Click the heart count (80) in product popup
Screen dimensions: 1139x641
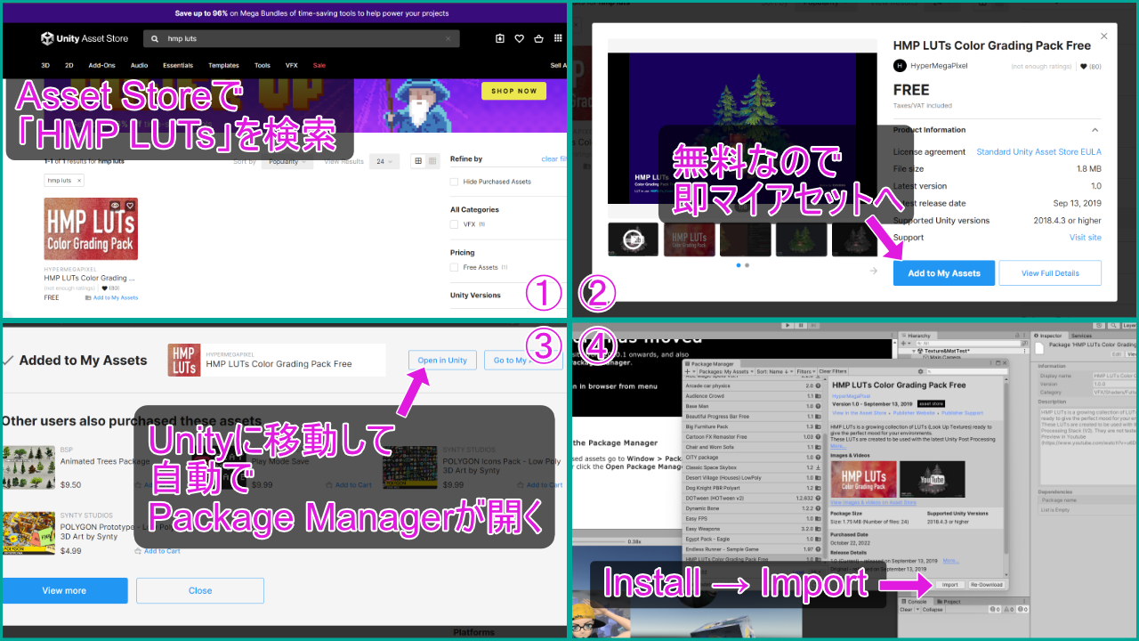tap(1090, 66)
